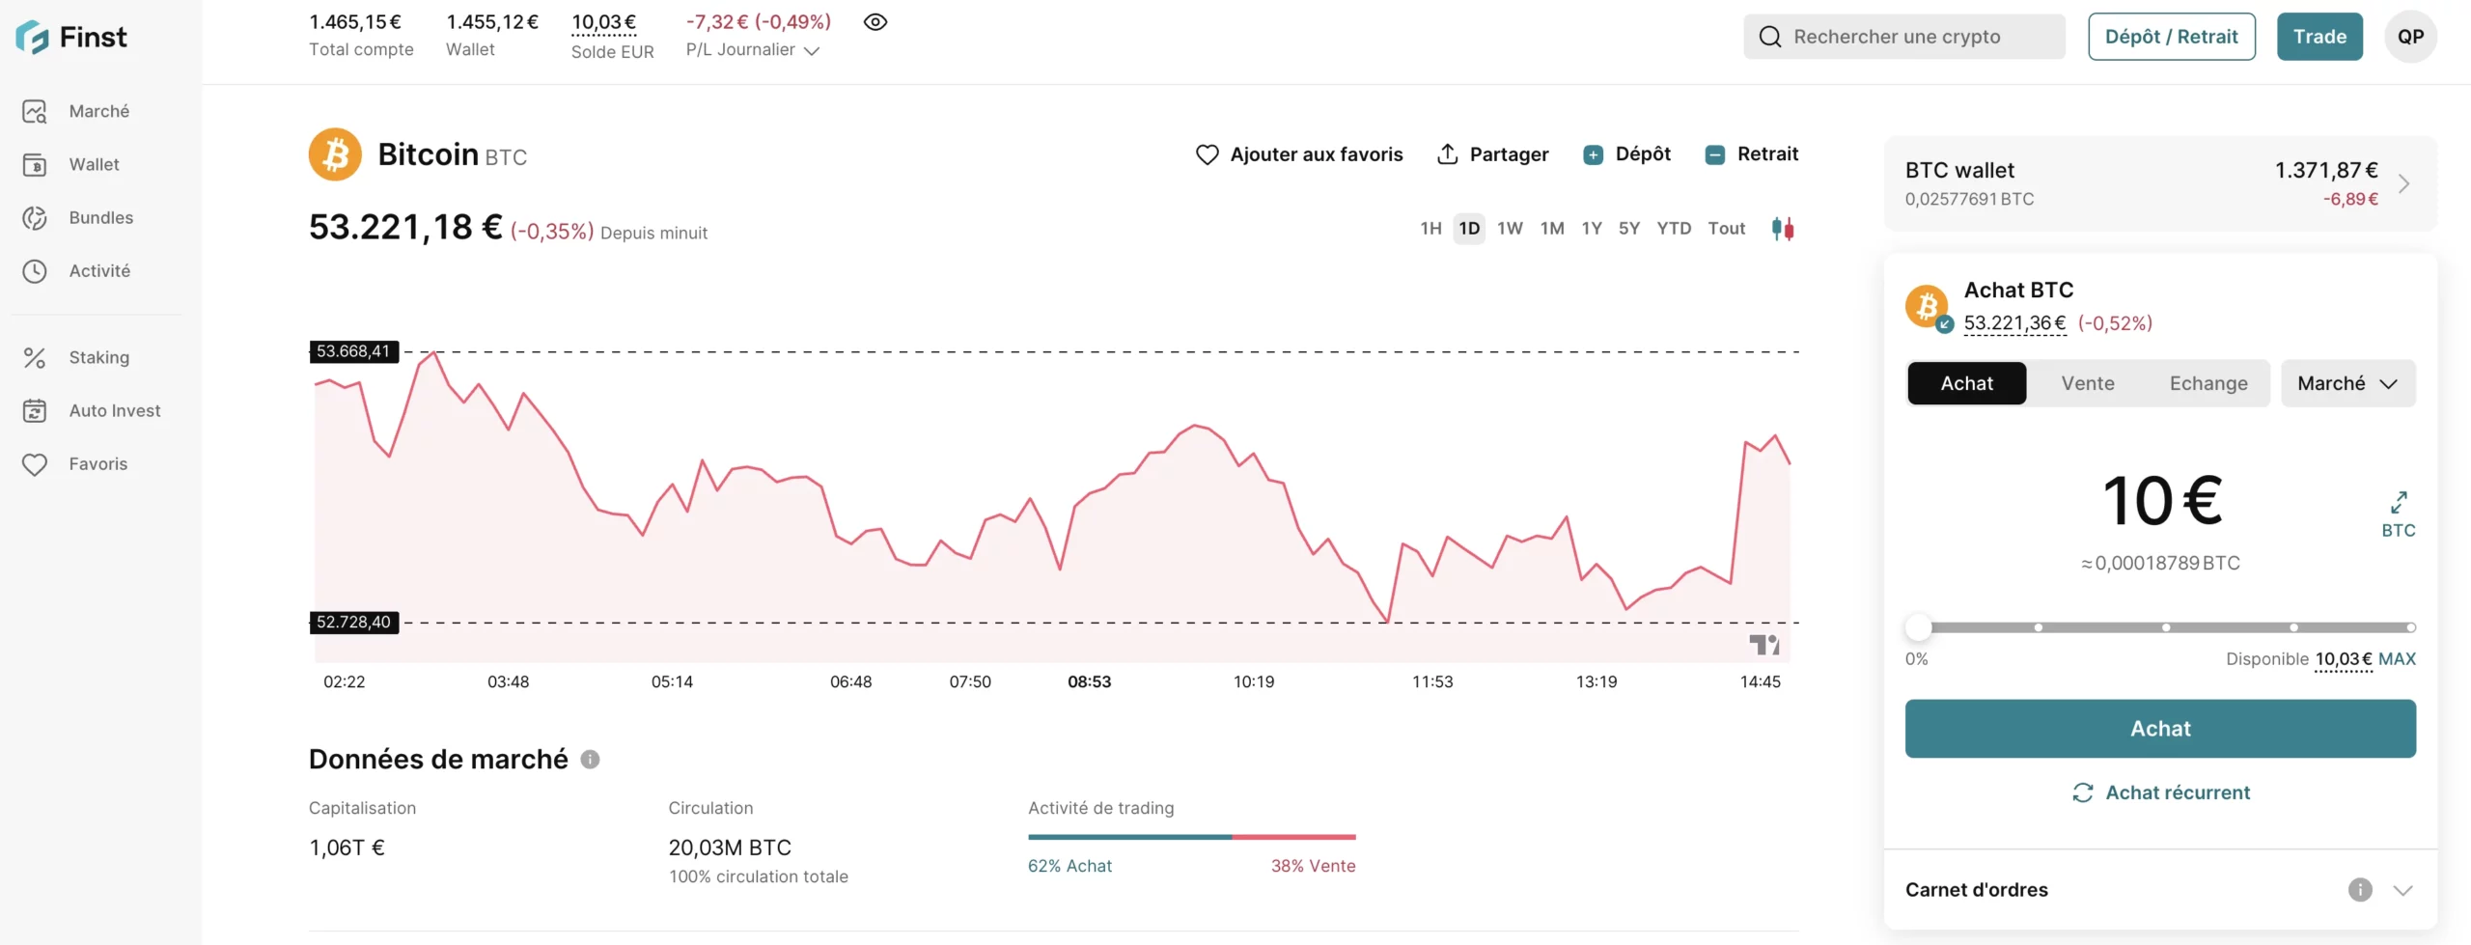Set slider to the 75% marker
The width and height of the screenshot is (2471, 945).
point(2293,627)
